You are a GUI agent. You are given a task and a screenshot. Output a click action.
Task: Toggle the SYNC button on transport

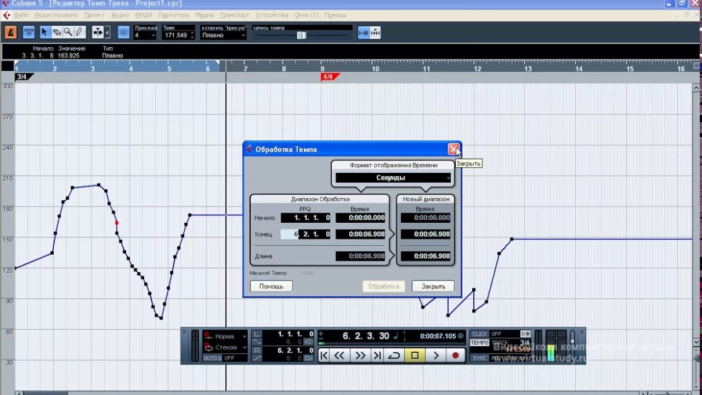click(479, 358)
